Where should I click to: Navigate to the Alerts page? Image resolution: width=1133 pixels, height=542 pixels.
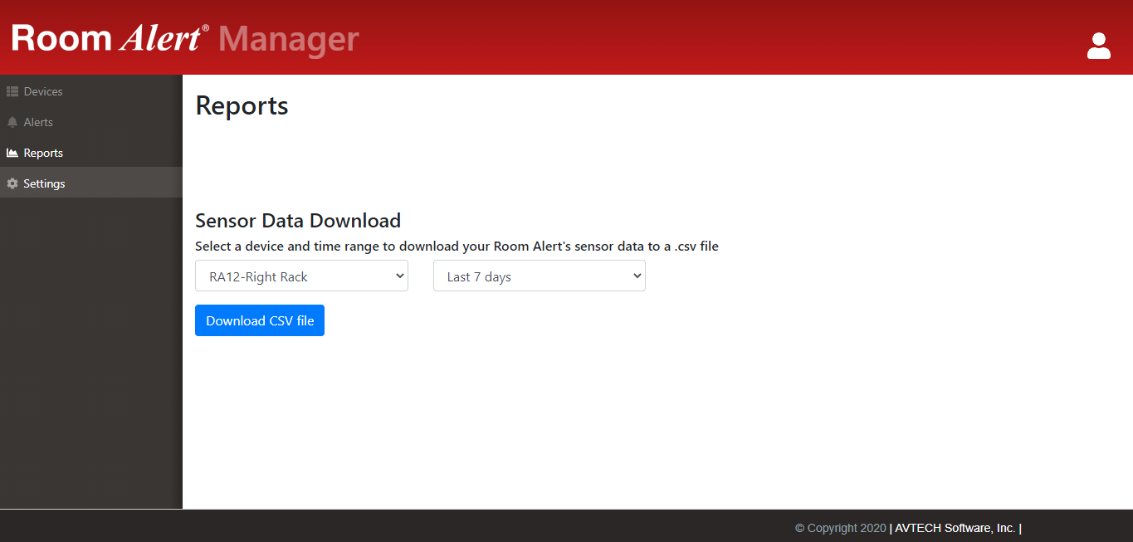[39, 122]
